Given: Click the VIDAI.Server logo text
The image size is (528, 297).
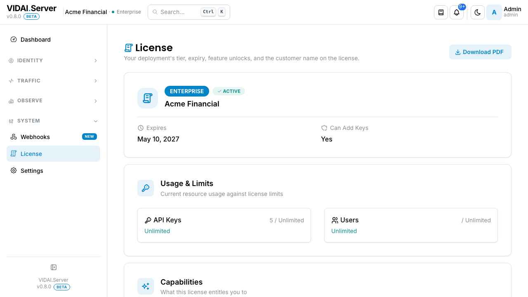Looking at the screenshot, I should [x=31, y=8].
